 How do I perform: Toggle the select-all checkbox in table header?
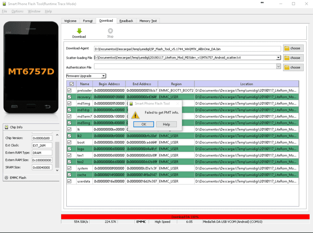[71, 84]
